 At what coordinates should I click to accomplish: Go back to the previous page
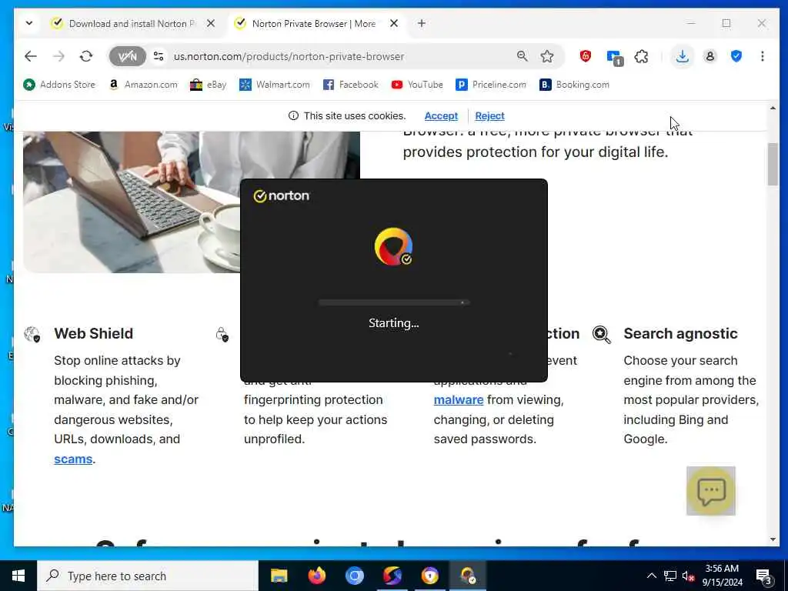point(31,56)
